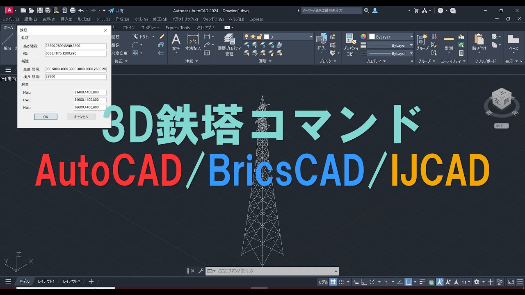This screenshot has width=525, height=295.
Task: Expand the Block (ブロック) panel
Action: coord(328,61)
